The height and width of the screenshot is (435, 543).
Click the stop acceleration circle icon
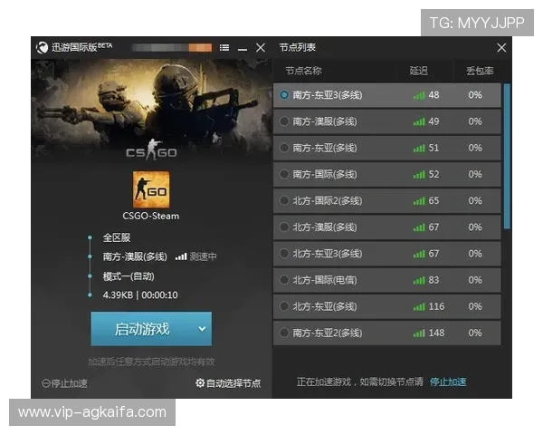click(x=46, y=383)
